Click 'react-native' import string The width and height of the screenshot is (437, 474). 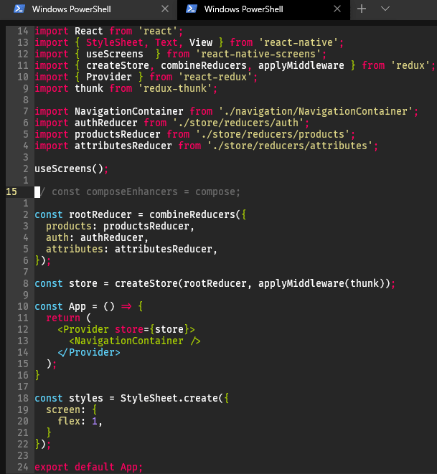pos(299,42)
